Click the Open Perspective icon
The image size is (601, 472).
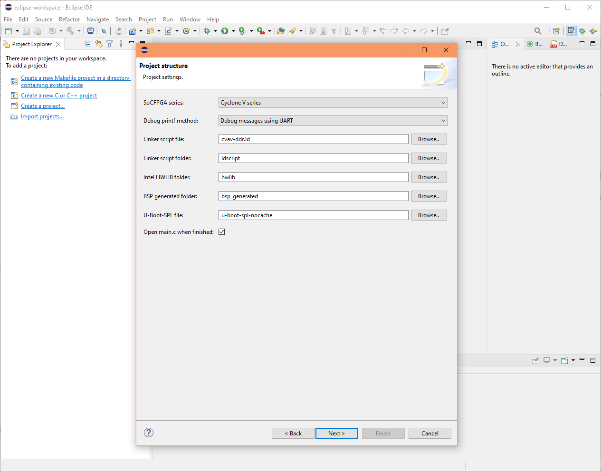(556, 31)
